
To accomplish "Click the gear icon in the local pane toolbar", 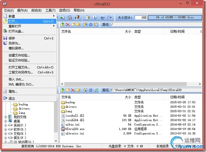I will (91, 90).
